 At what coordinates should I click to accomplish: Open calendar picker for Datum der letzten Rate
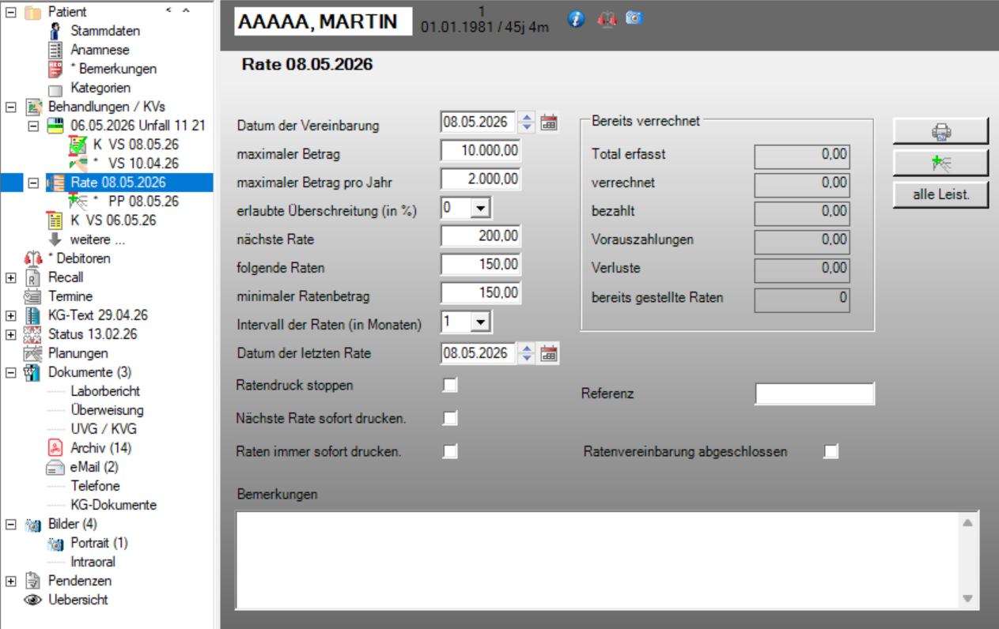coord(549,353)
